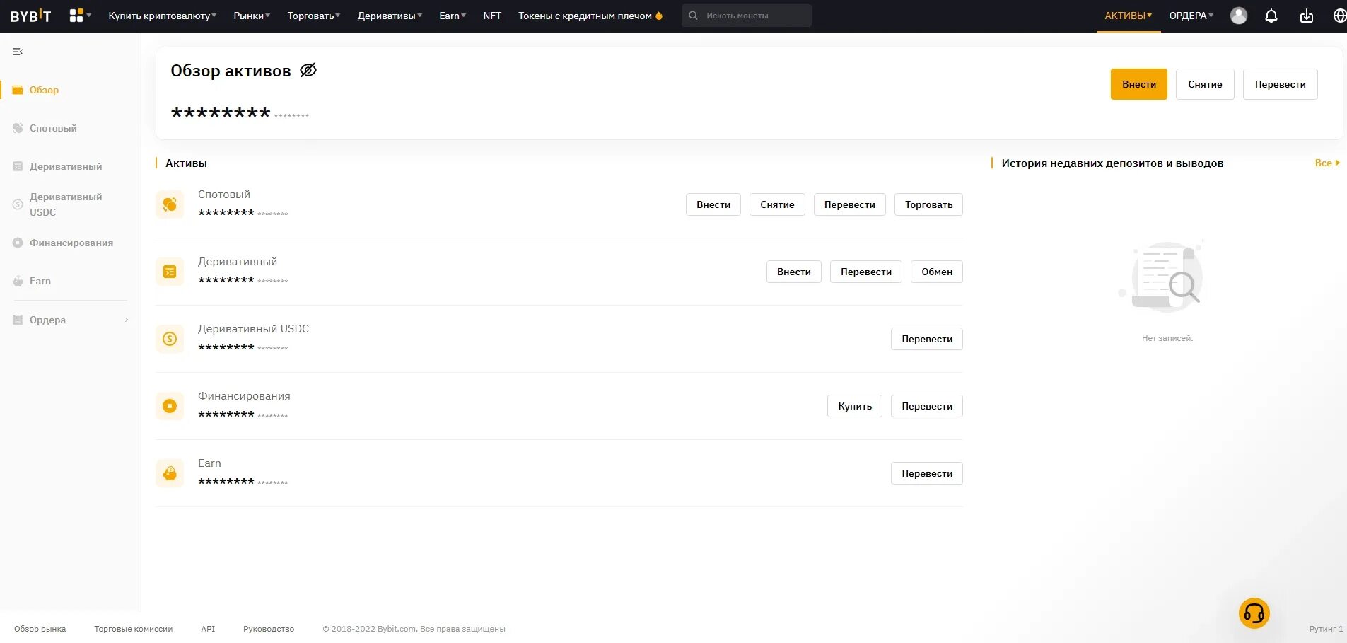Collapse the sidebar with the menu icon

(18, 52)
